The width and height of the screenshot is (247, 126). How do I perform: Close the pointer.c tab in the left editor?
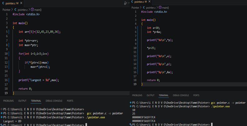pos(21,3)
